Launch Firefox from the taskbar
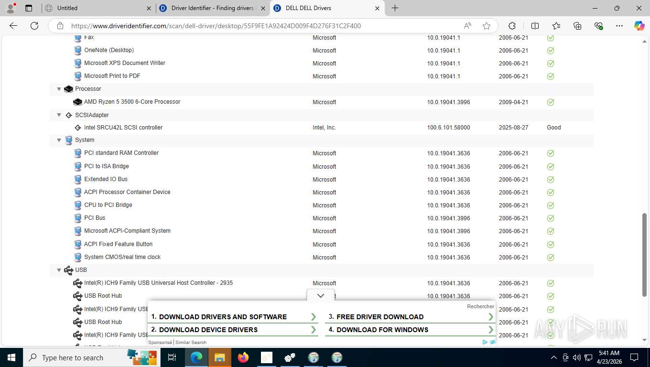Image resolution: width=650 pixels, height=367 pixels. [x=243, y=357]
